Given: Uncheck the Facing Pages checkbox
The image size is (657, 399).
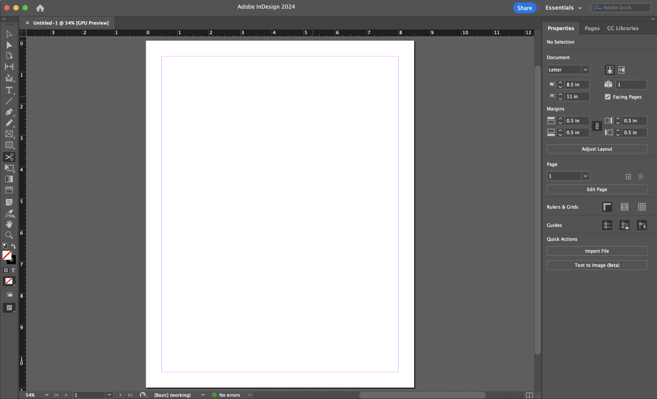Looking at the screenshot, I should [x=607, y=97].
